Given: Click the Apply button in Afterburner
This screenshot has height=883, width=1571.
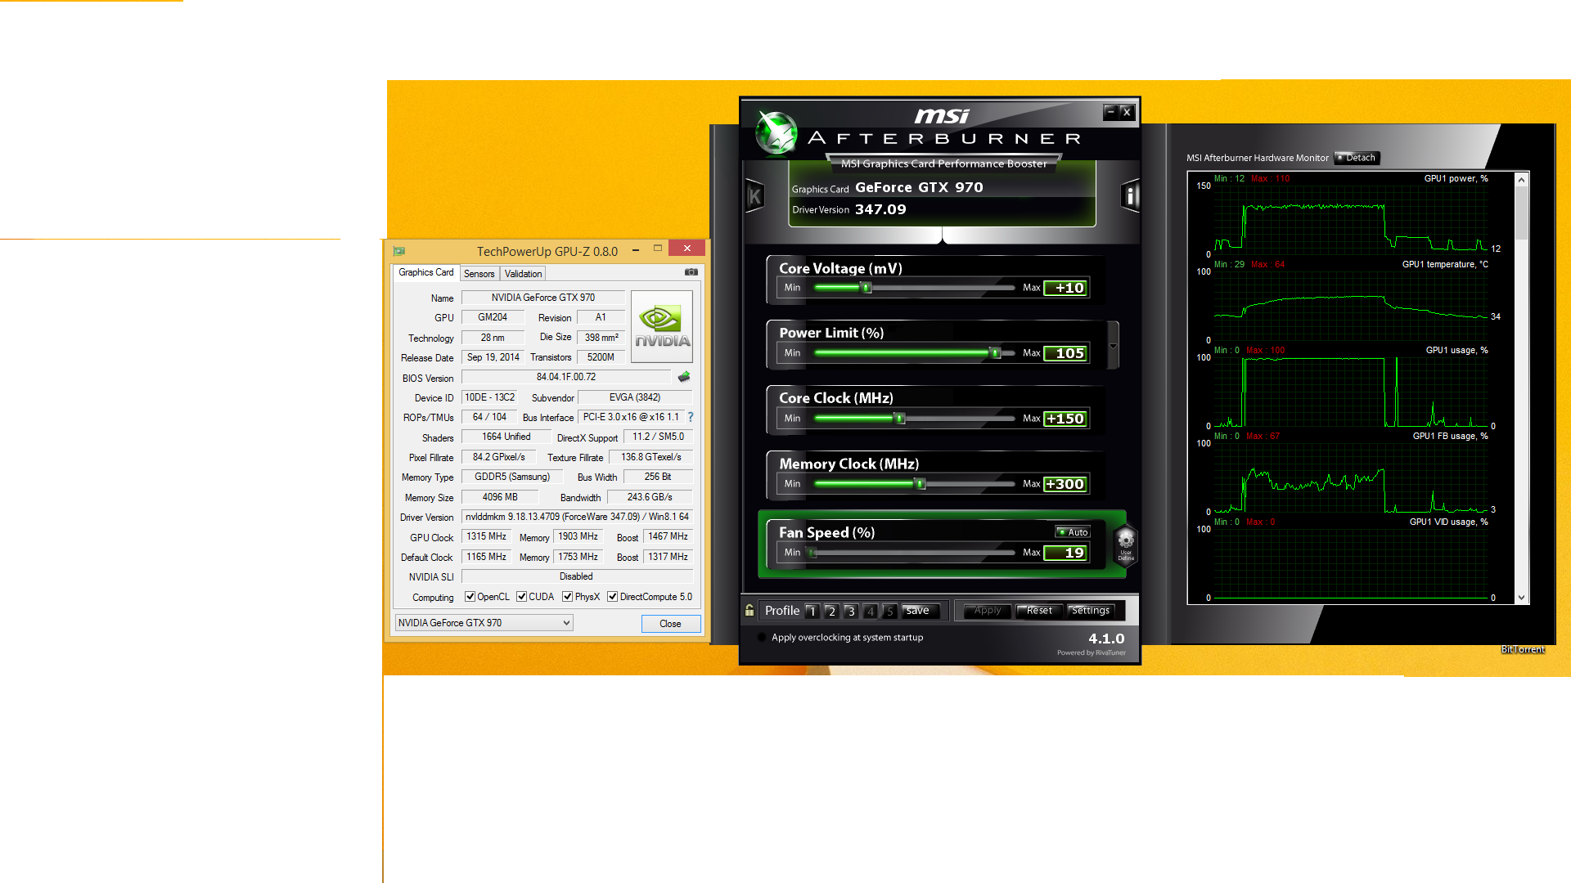Looking at the screenshot, I should tap(988, 611).
